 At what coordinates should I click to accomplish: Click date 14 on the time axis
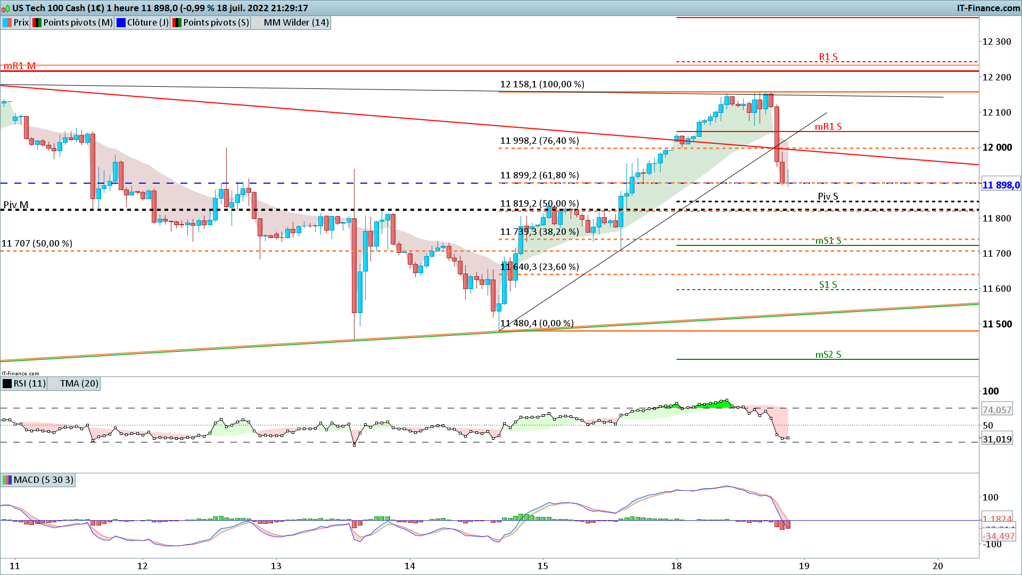coord(409,565)
